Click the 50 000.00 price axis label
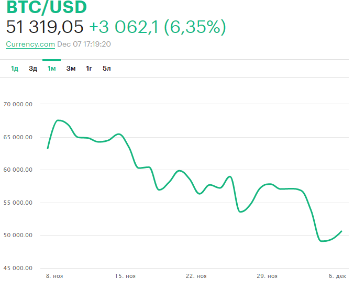Viewport: 354px width, 290px height. pyautogui.click(x=18, y=235)
